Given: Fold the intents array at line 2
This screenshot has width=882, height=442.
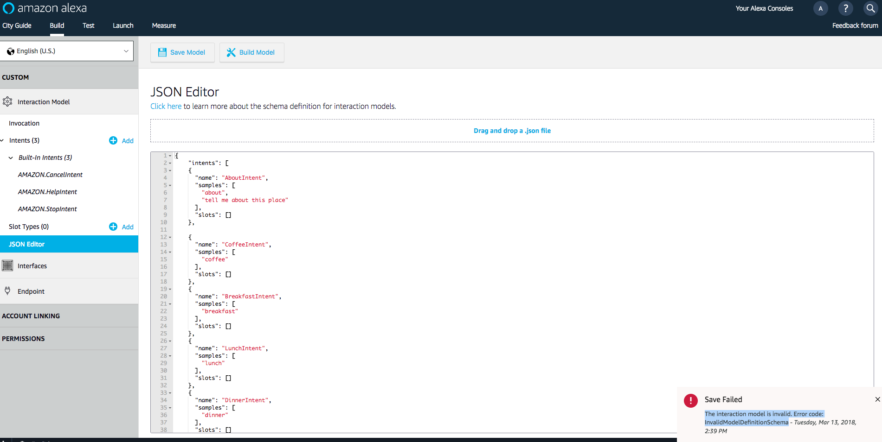Looking at the screenshot, I should pos(170,163).
